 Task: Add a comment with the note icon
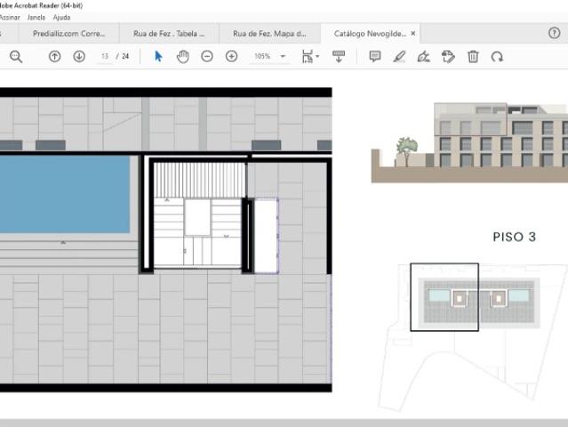(374, 56)
